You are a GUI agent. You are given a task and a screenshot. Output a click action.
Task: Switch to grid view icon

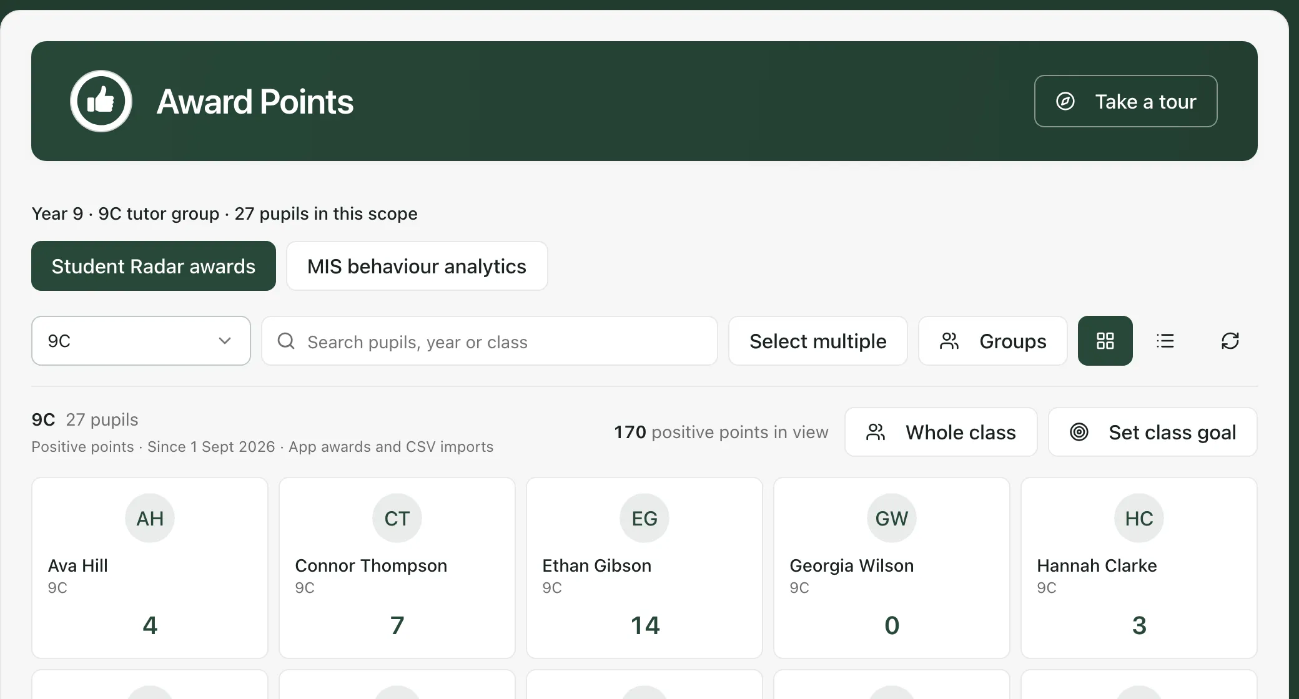click(x=1105, y=341)
